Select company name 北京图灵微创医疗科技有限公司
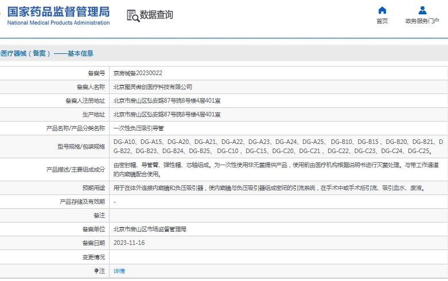Viewport: 448px width, 281px height. (x=153, y=87)
